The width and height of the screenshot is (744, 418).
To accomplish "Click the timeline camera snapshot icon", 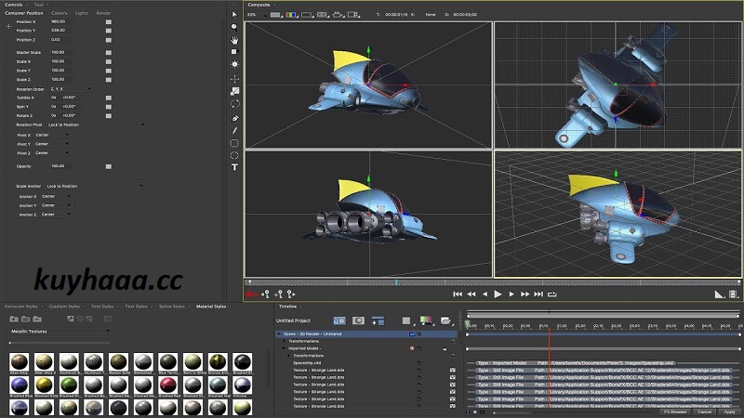I will [x=358, y=320].
